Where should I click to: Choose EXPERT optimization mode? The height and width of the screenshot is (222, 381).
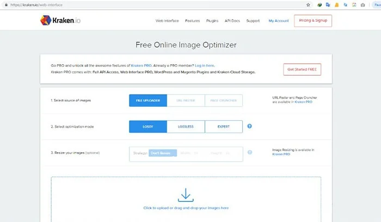pyautogui.click(x=224, y=127)
